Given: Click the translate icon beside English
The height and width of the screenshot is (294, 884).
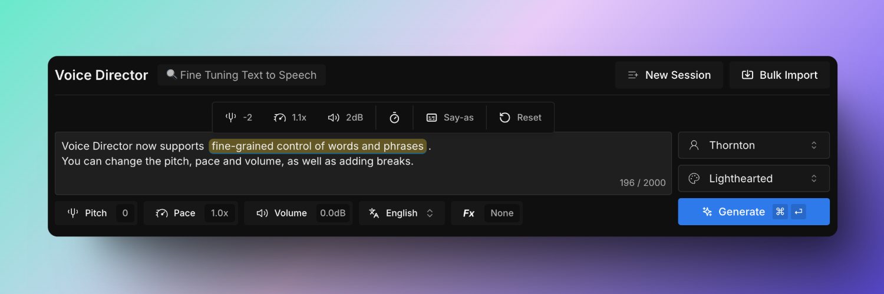Looking at the screenshot, I should 374,213.
